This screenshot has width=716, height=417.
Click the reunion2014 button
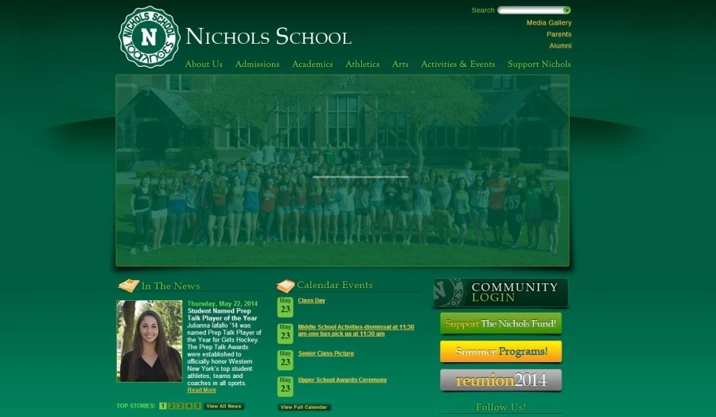501,380
